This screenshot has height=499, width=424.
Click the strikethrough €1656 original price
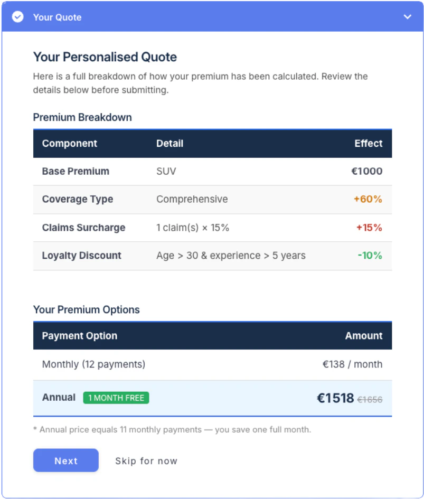[370, 399]
